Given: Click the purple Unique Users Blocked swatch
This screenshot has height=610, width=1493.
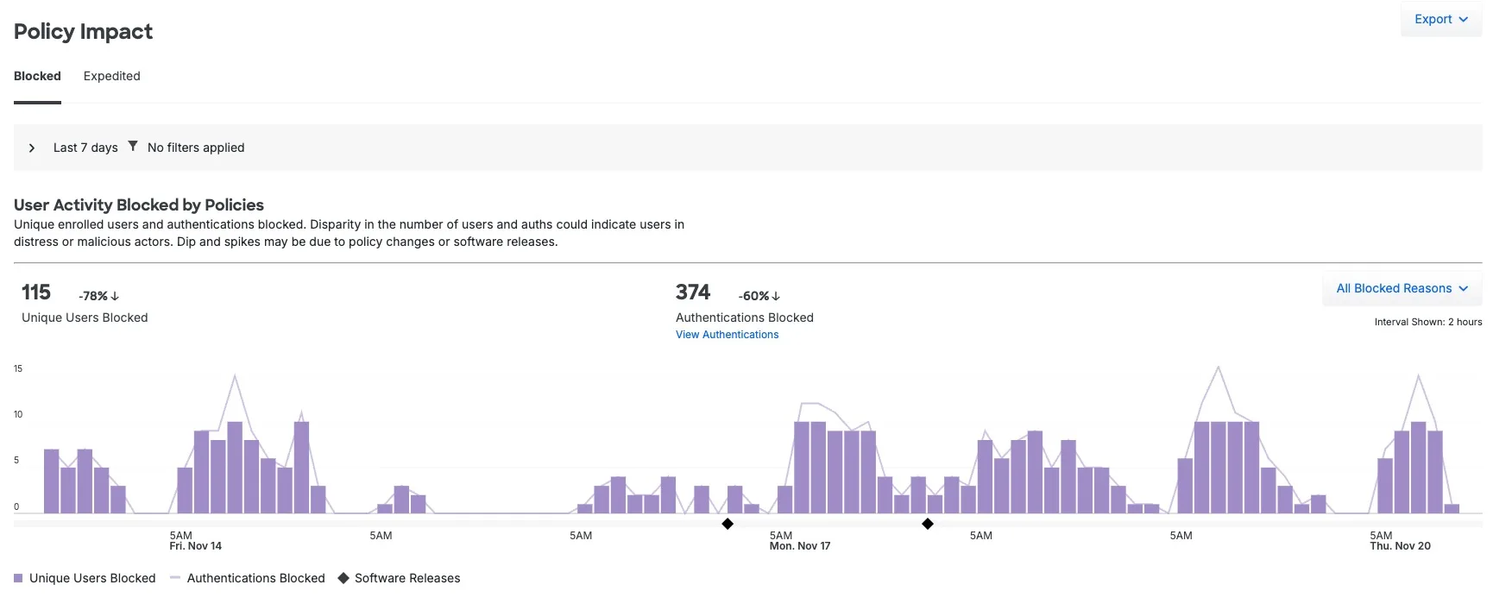Looking at the screenshot, I should (x=18, y=578).
